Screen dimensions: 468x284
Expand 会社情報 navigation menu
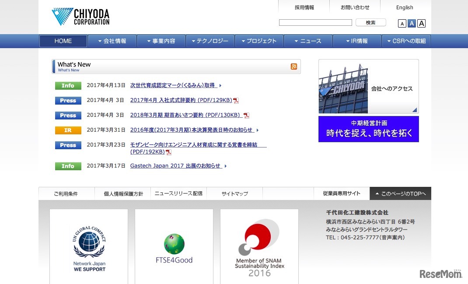pyautogui.click(x=112, y=41)
